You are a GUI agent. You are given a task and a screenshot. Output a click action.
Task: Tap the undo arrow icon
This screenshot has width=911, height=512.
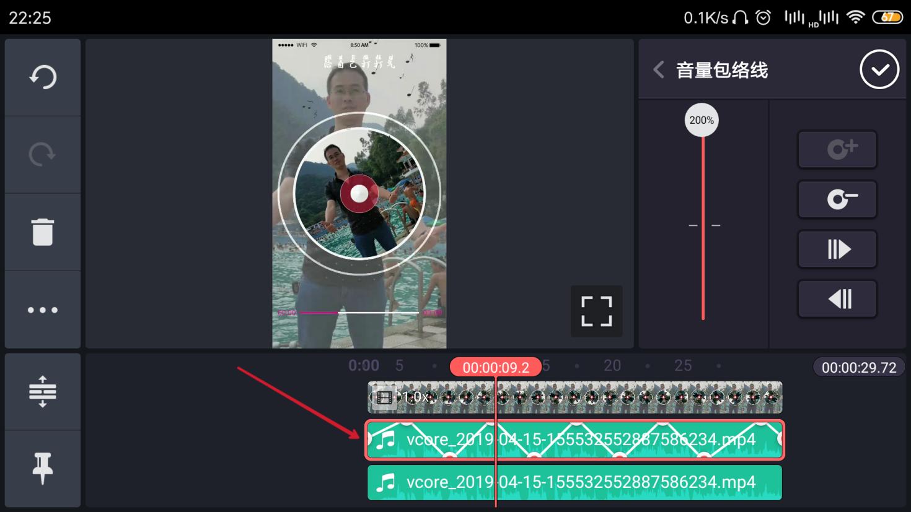click(x=43, y=77)
